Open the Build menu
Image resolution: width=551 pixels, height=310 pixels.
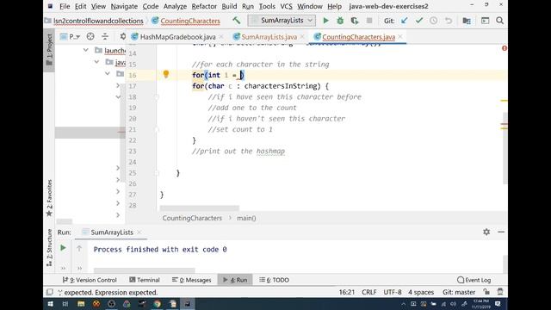click(x=229, y=6)
